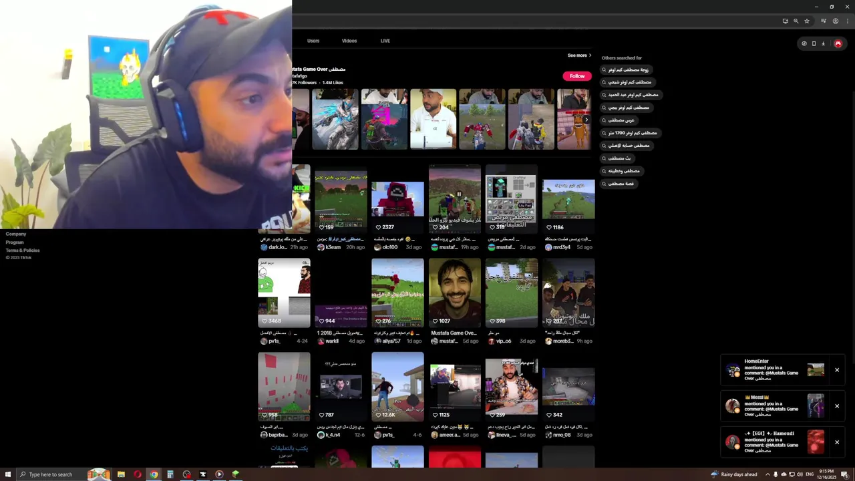Open the CapCut icon on taskbar
Image resolution: width=855 pixels, height=481 pixels.
202,474
